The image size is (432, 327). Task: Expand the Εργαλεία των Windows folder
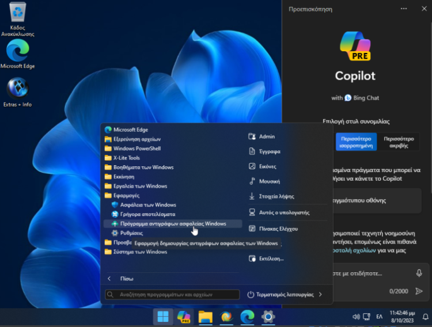136,186
